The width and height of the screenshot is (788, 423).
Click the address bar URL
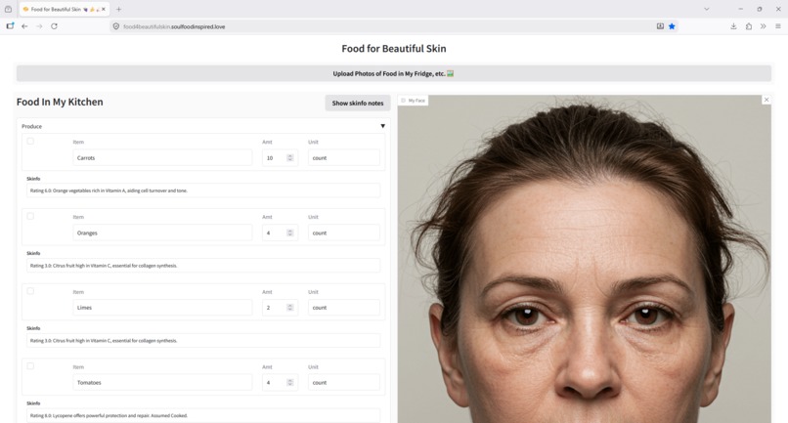point(174,26)
